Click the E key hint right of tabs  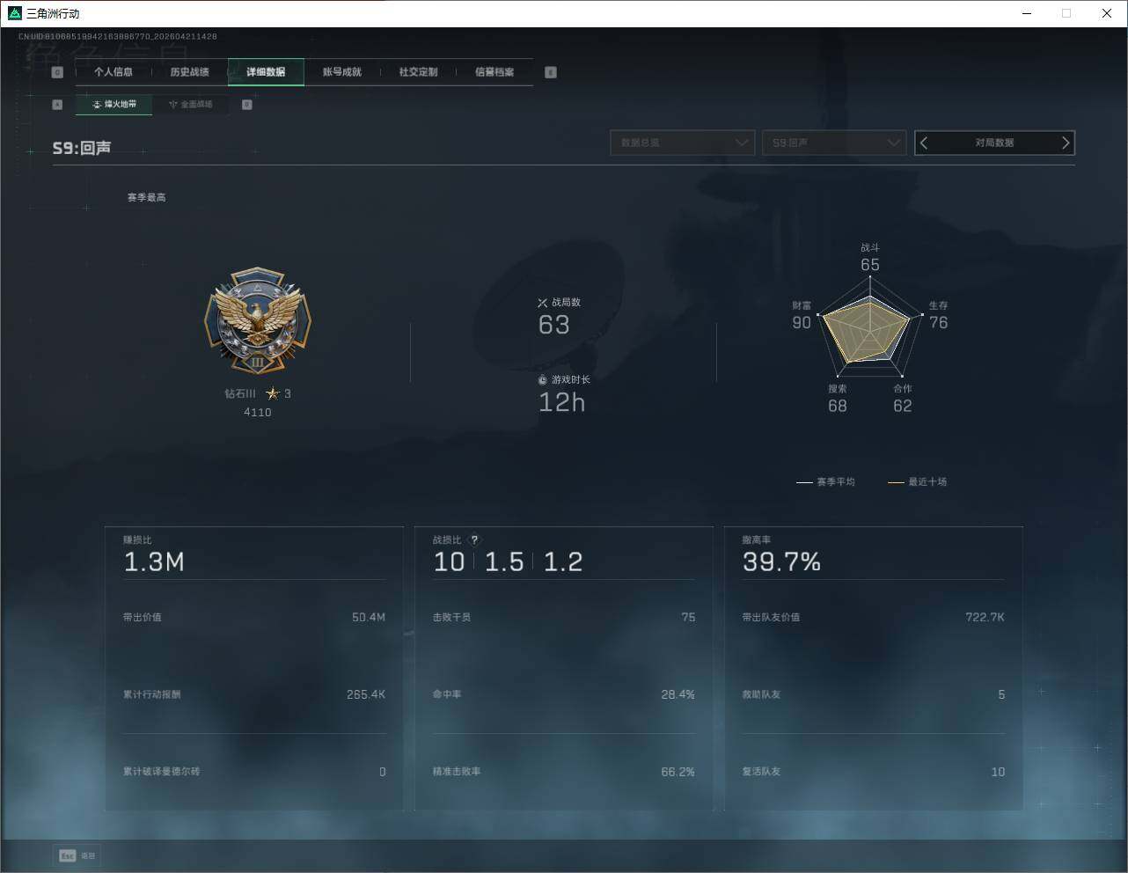551,72
